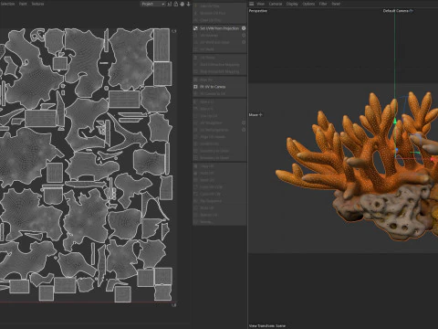
Task: Open the Selection menu in UV editor
Action: click(x=6, y=4)
